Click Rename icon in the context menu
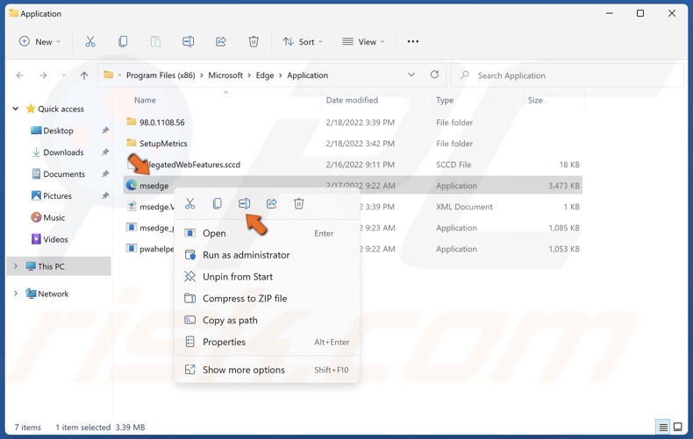Image resolution: width=693 pixels, height=439 pixels. tap(245, 203)
